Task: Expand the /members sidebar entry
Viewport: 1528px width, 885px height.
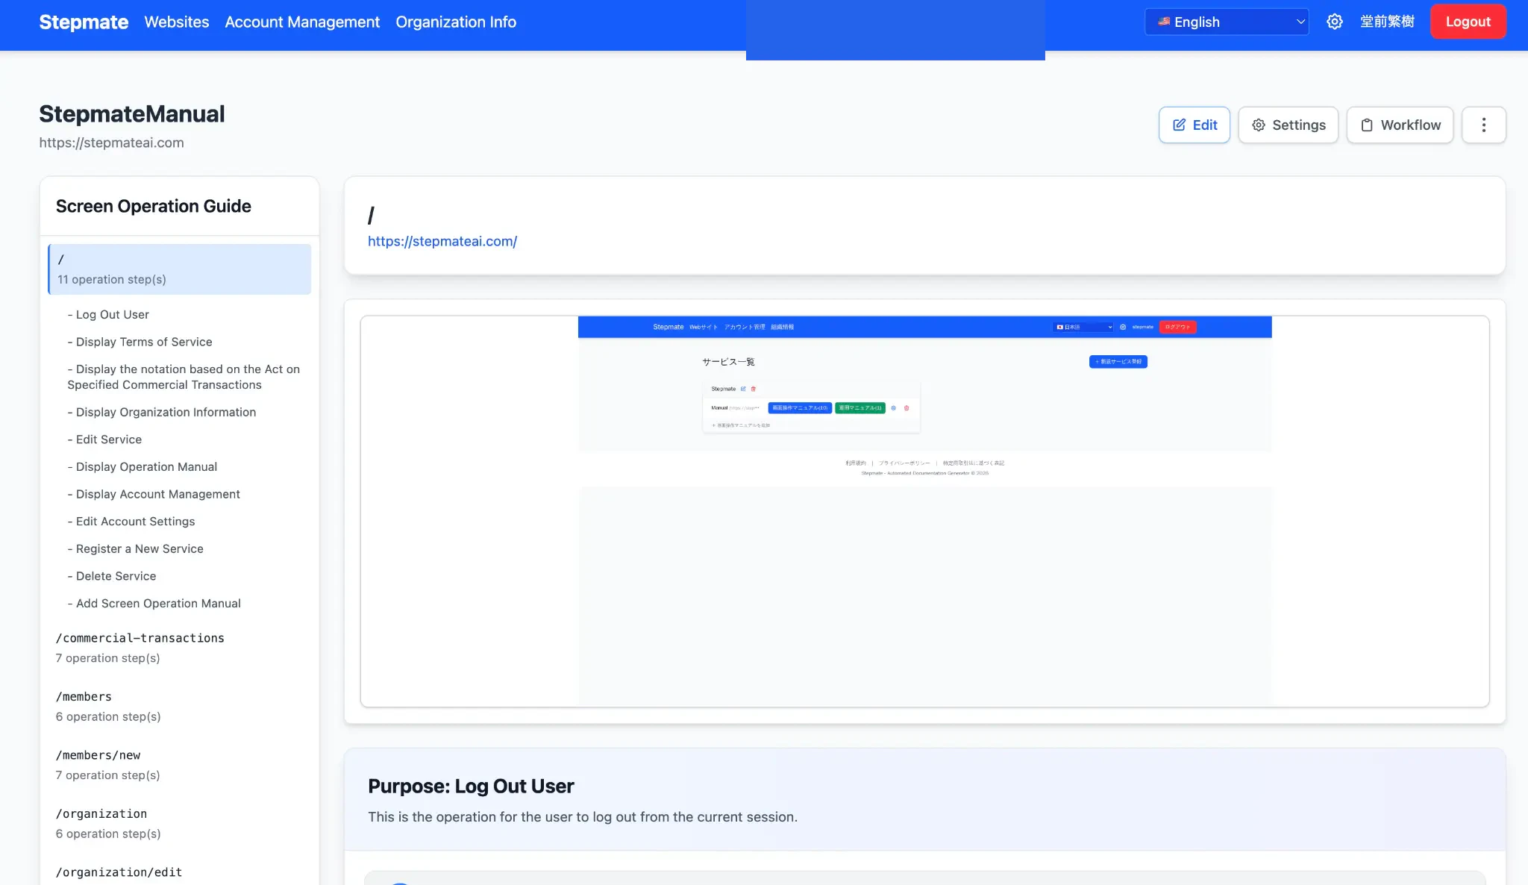Action: pyautogui.click(x=108, y=706)
